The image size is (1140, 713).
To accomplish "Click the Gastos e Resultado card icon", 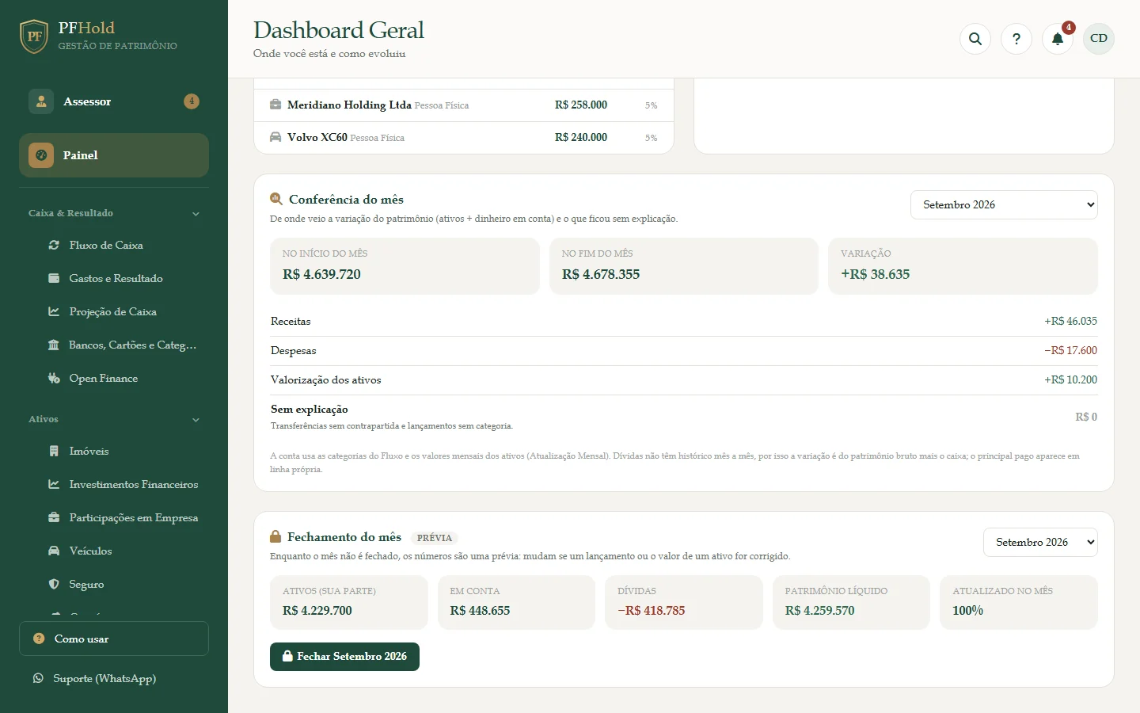I will point(54,279).
